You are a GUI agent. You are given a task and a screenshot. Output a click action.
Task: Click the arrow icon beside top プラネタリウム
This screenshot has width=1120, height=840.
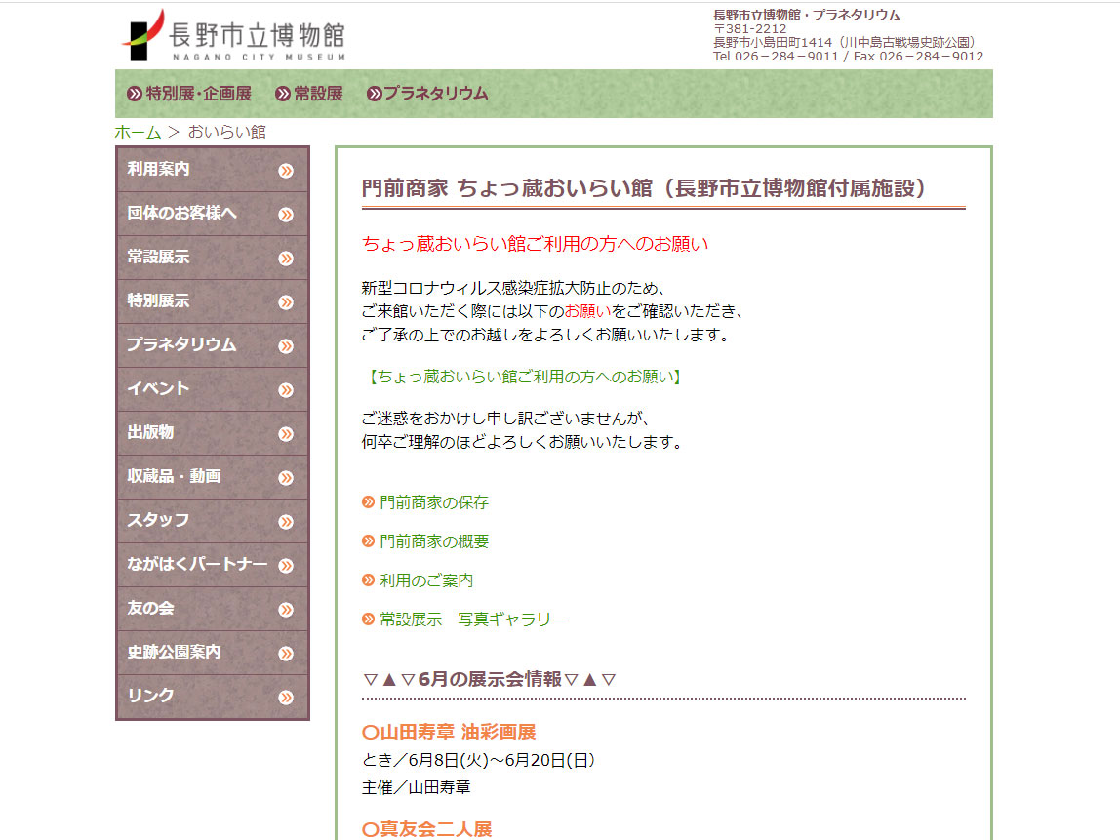(x=375, y=94)
